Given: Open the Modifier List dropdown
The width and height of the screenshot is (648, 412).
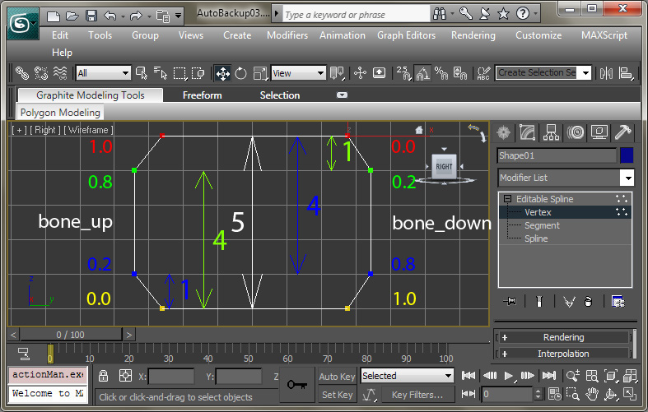Looking at the screenshot, I should (627, 178).
